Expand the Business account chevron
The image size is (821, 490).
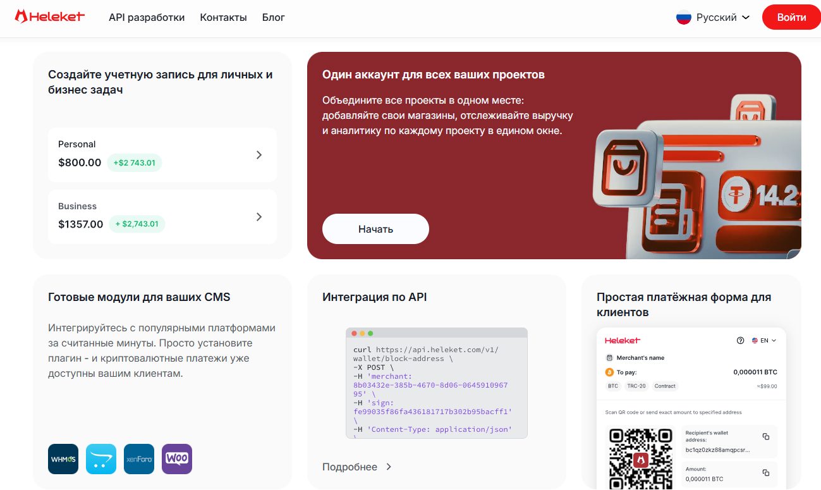258,217
